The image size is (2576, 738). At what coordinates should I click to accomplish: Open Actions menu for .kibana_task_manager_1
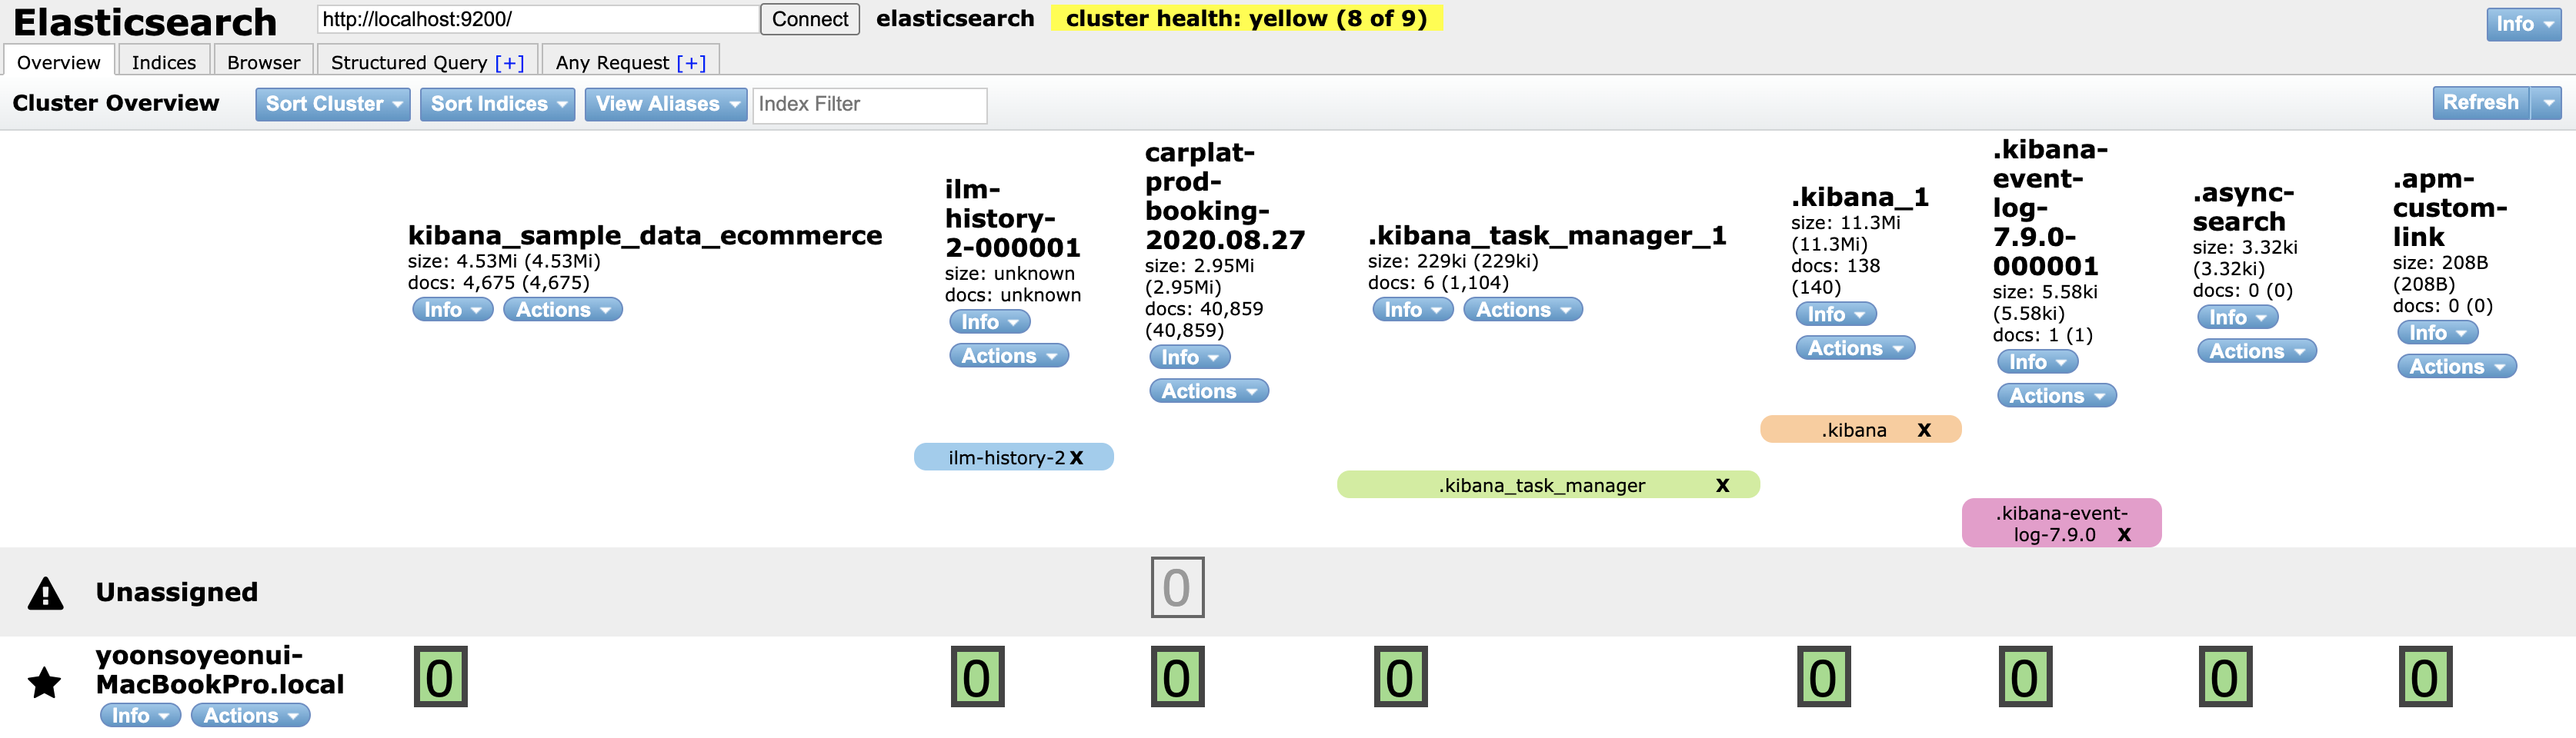[1523, 310]
